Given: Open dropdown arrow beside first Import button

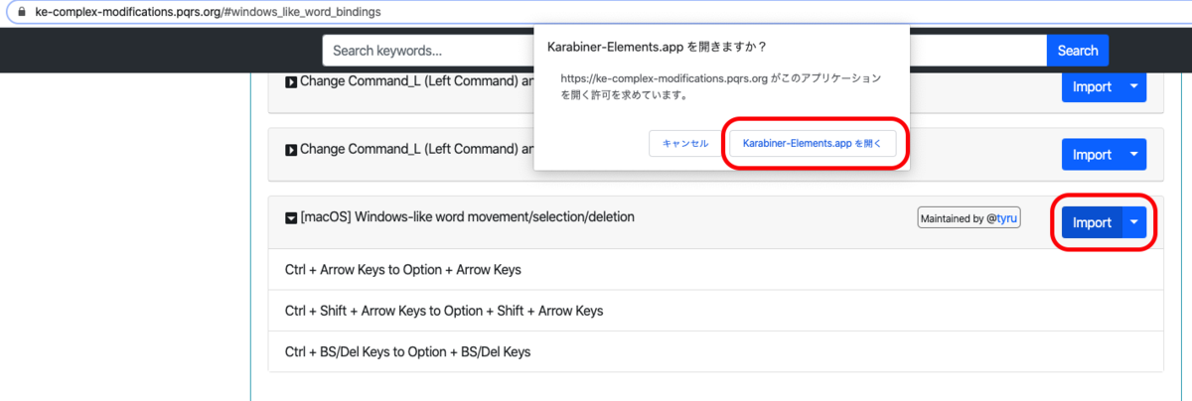Looking at the screenshot, I should [x=1134, y=86].
